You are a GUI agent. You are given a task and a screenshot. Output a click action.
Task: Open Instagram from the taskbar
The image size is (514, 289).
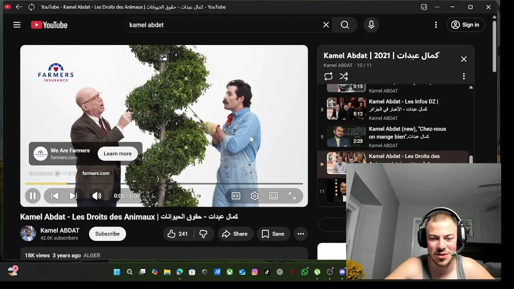point(255,272)
